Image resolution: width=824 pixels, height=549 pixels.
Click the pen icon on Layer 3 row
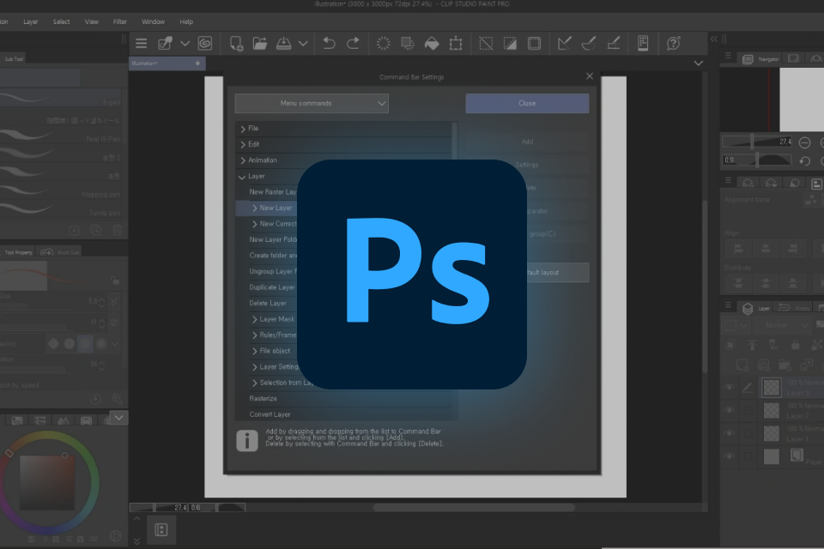pos(748,388)
